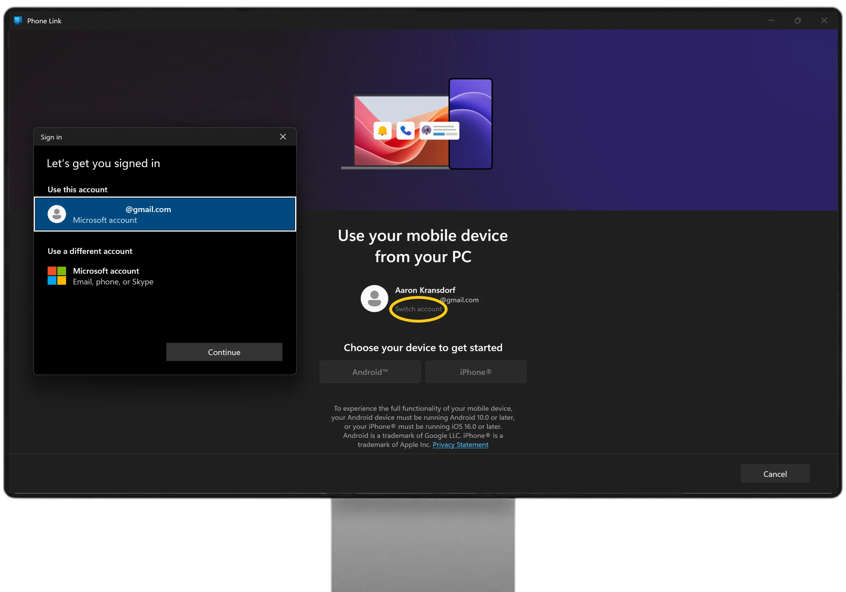Select the @gmail.com Microsoft account
The image size is (846, 592).
[x=165, y=214]
